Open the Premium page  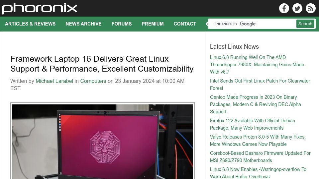click(153, 24)
